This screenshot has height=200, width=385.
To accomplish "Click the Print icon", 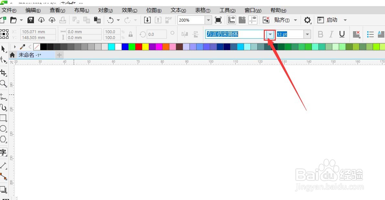I will pyautogui.click(x=63, y=20).
